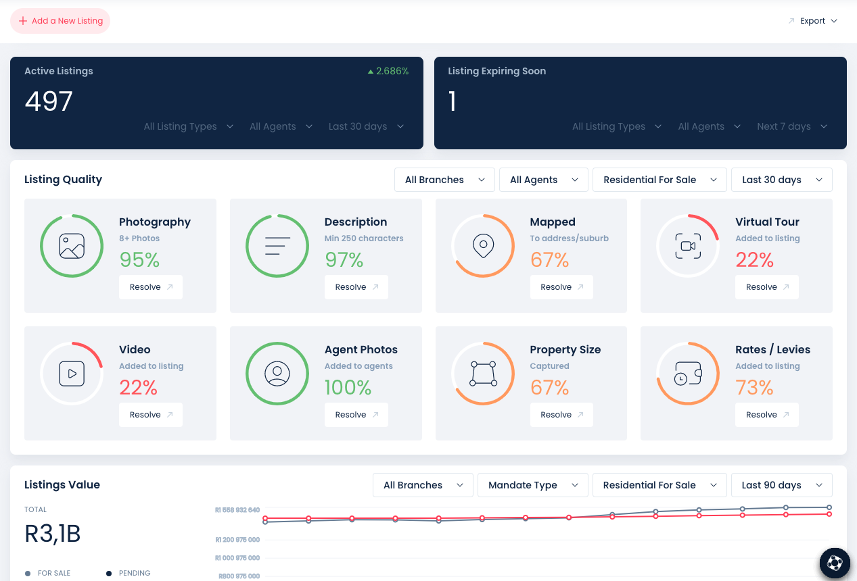The height and width of the screenshot is (581, 857).
Task: Expand the All Agents dropdown for Active Listings
Action: tap(281, 126)
